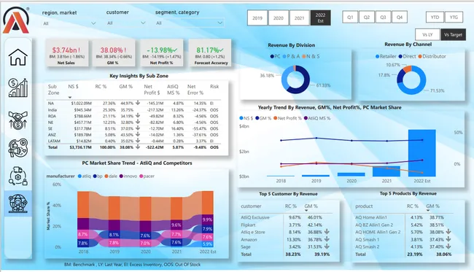Select year 2021 filter
The height and width of the screenshot is (272, 474).
pyautogui.click(x=299, y=18)
